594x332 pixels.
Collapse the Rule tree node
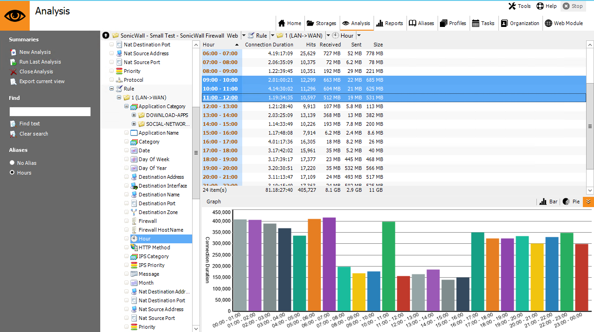[x=111, y=89]
